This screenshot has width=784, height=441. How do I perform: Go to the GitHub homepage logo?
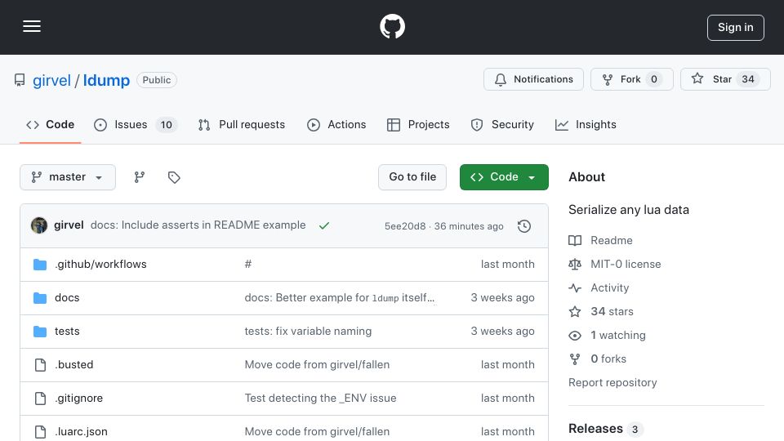392,26
